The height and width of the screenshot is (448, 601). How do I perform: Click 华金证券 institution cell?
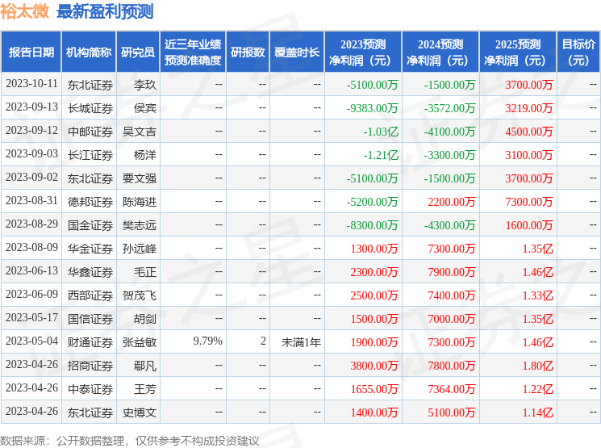(90, 249)
